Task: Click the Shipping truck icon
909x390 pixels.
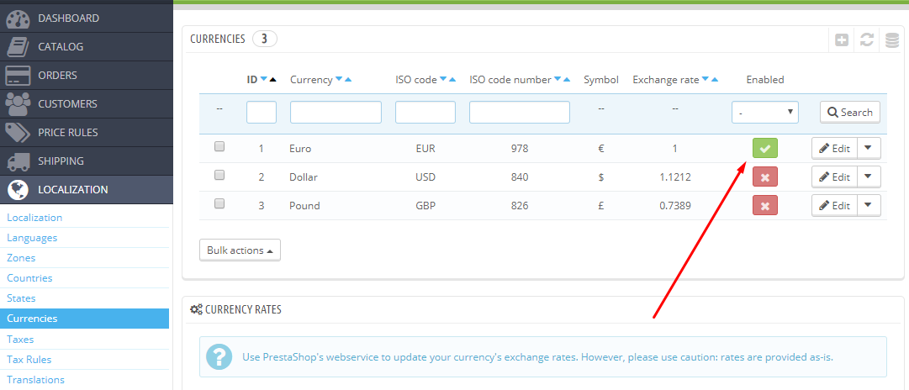Action: coord(18,161)
